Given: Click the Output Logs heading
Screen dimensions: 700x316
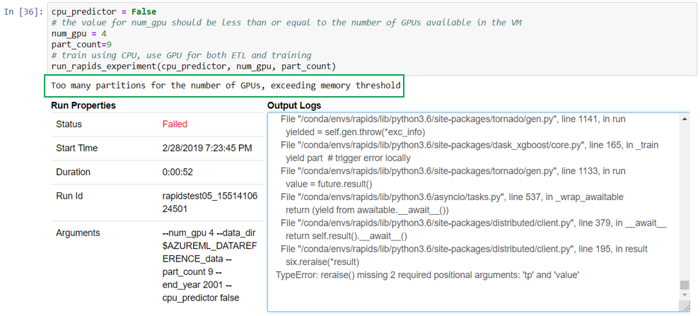Looking at the screenshot, I should [294, 105].
